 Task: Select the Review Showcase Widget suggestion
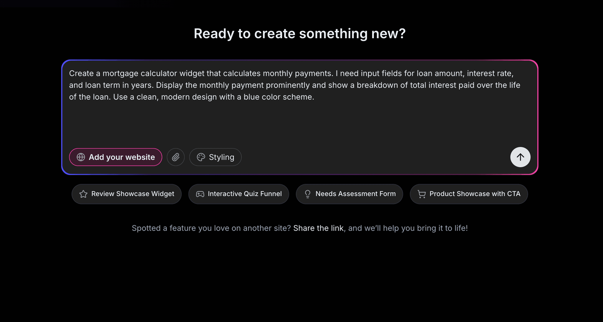[132, 194]
